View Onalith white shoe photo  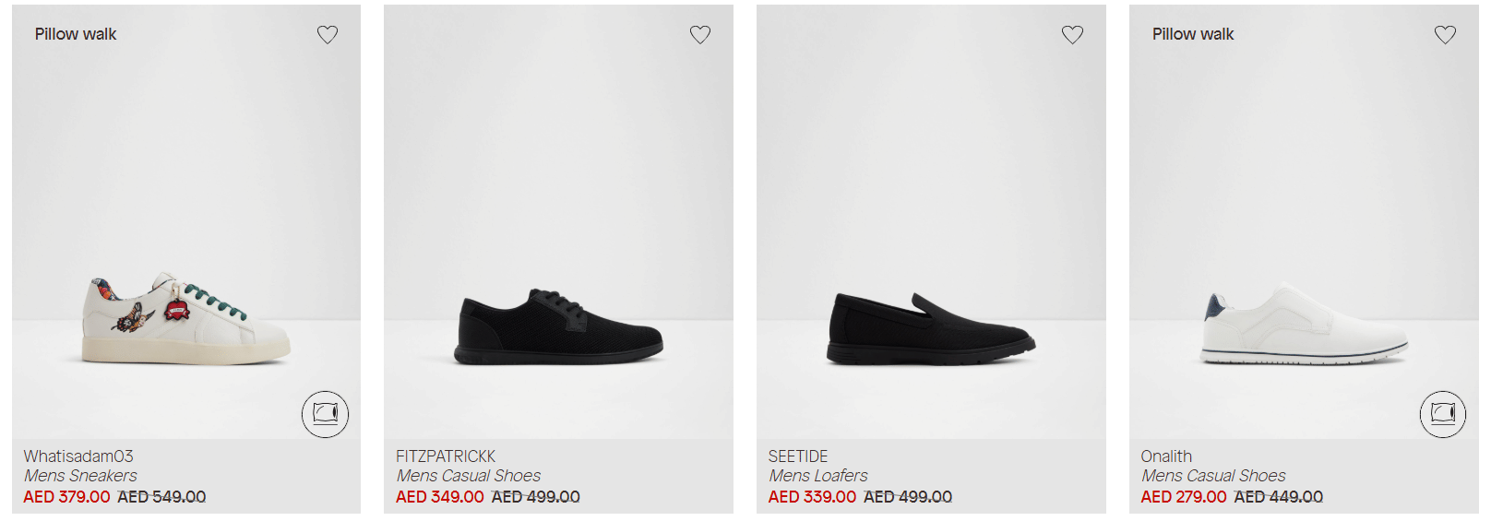coord(1305,326)
